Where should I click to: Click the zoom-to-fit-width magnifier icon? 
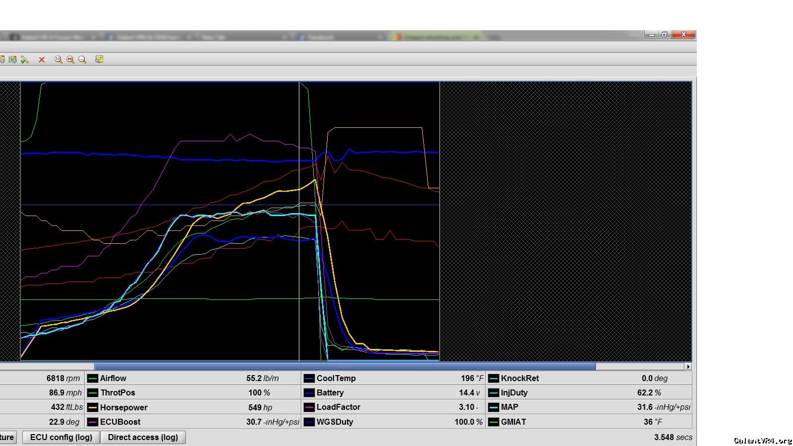[70, 59]
